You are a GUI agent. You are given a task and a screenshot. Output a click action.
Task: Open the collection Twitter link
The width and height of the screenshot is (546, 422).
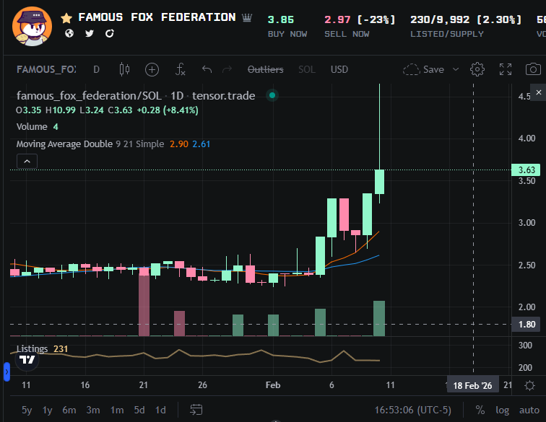[90, 33]
